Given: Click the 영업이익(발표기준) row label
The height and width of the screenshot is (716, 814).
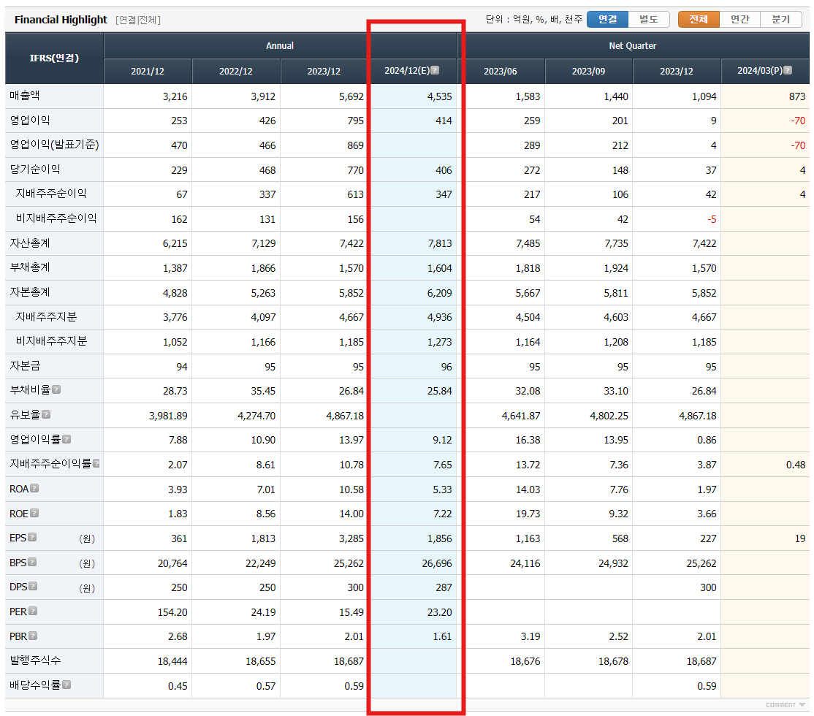Looking at the screenshot, I should pos(55,145).
